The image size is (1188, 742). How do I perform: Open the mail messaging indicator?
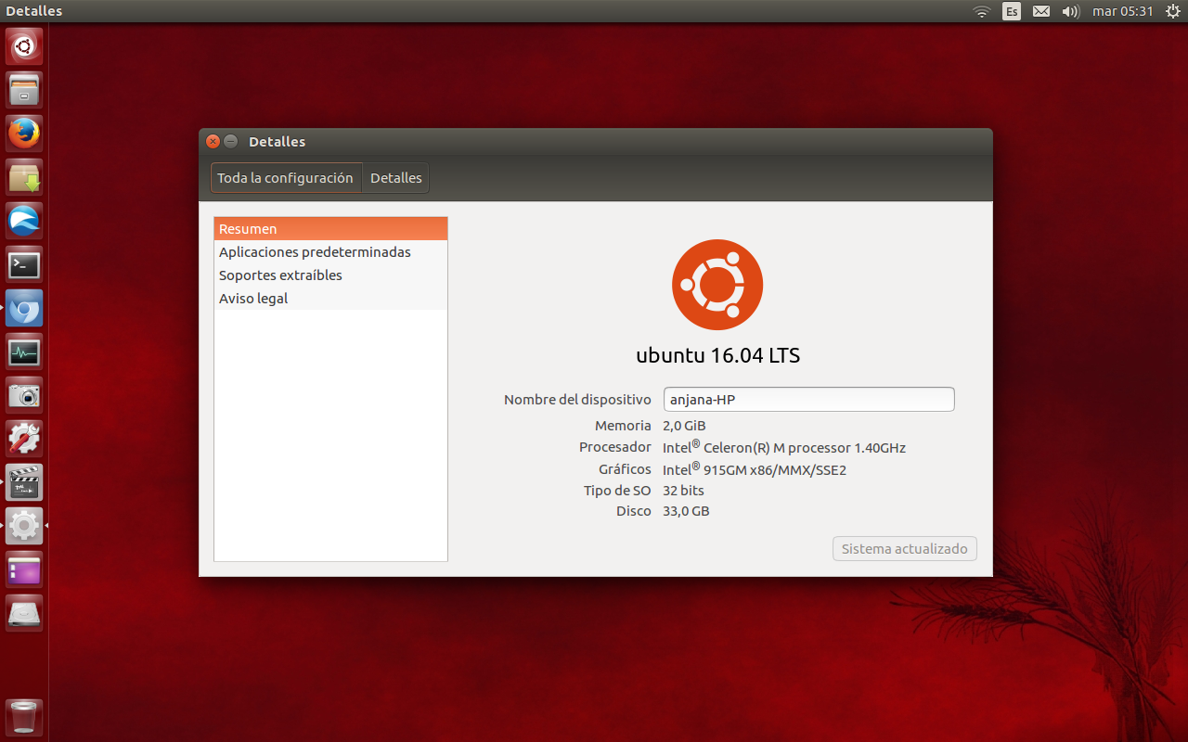click(x=1041, y=11)
